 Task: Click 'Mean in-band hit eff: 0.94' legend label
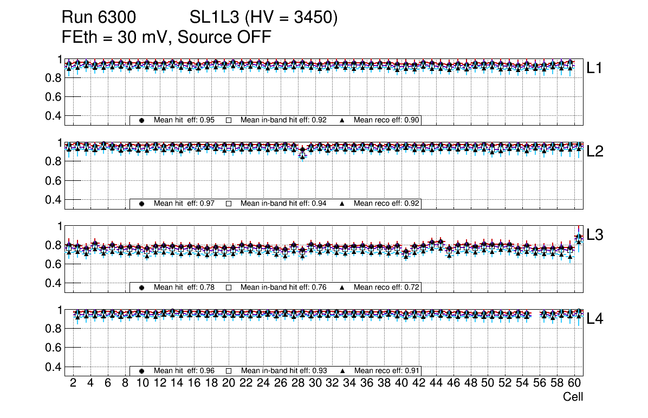(x=283, y=204)
